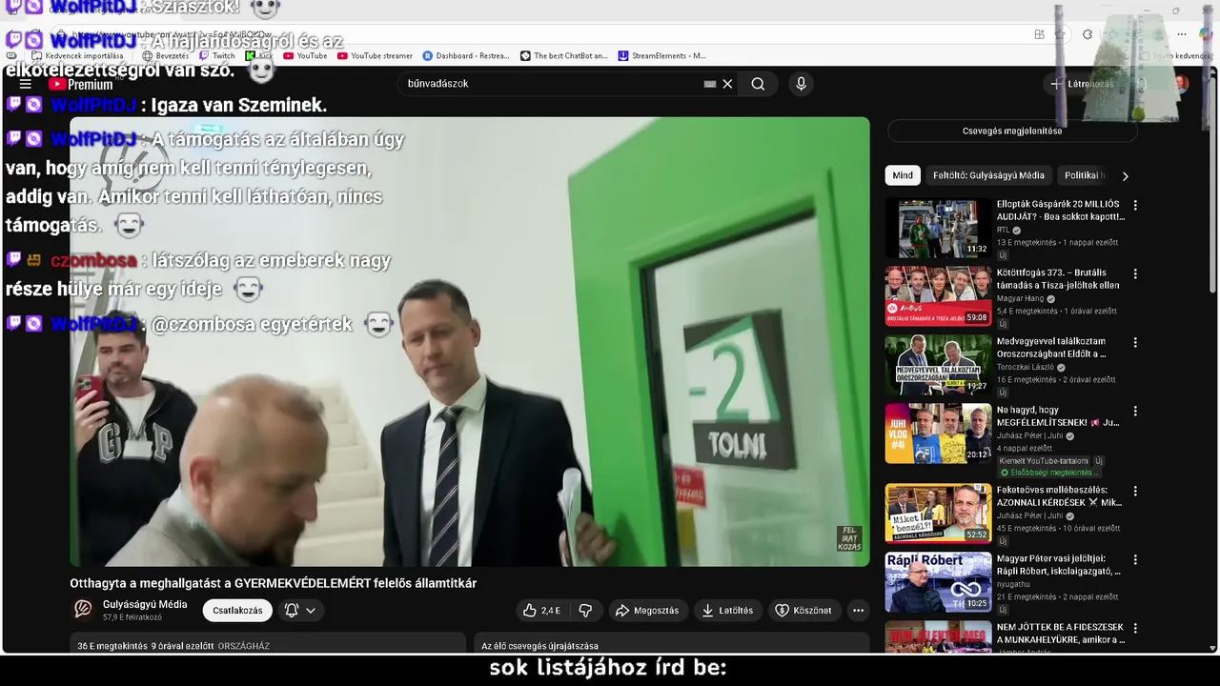Open the YouTube bookmark in bookmarks bar
Viewport: 1220px width, 686px height.
point(305,56)
